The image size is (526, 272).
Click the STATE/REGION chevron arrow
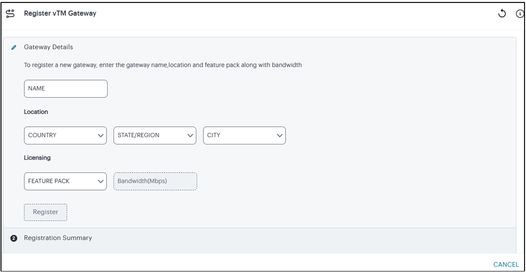coord(190,136)
